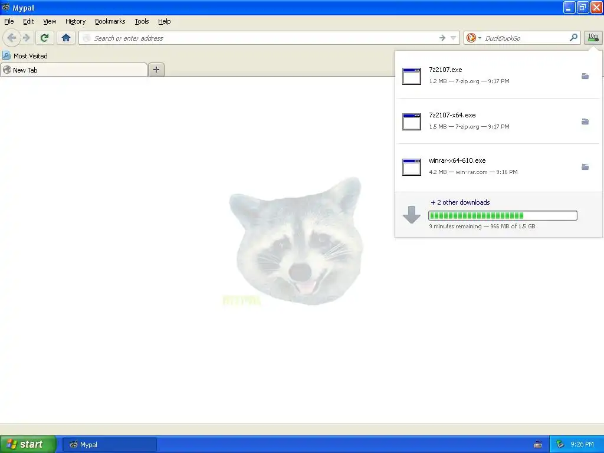Show the 2 other downloads
The width and height of the screenshot is (604, 453).
coord(460,202)
